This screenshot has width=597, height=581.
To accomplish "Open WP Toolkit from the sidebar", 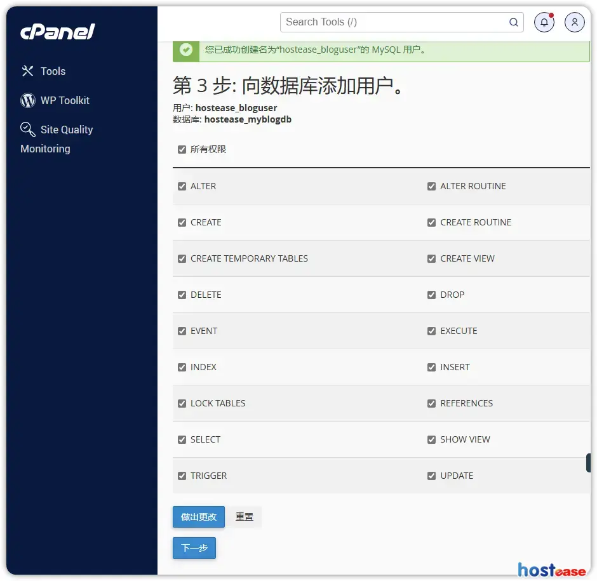I will 65,100.
